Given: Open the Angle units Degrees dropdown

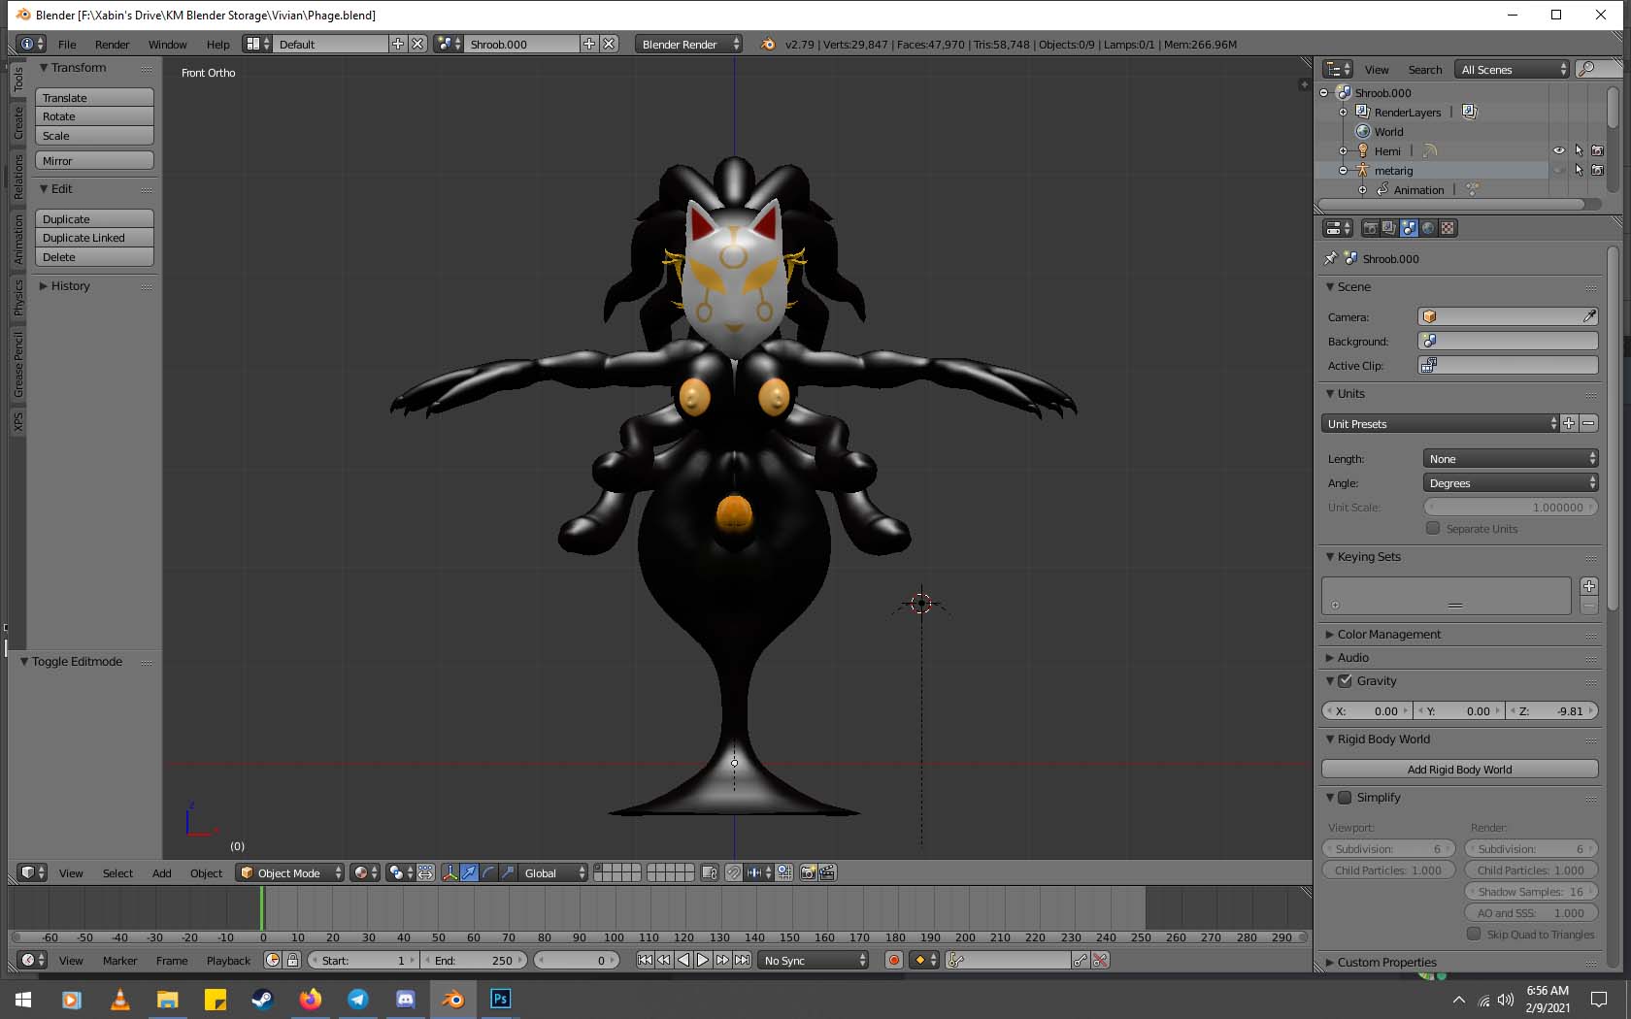Looking at the screenshot, I should [x=1510, y=483].
